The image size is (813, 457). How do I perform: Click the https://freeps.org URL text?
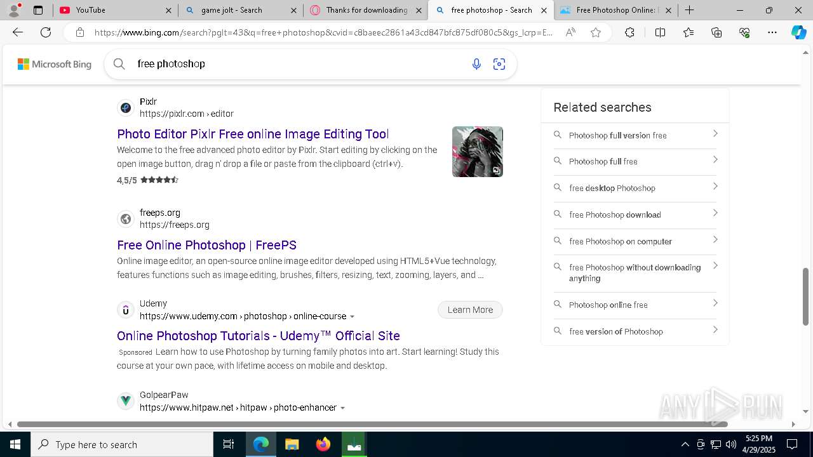tap(175, 225)
